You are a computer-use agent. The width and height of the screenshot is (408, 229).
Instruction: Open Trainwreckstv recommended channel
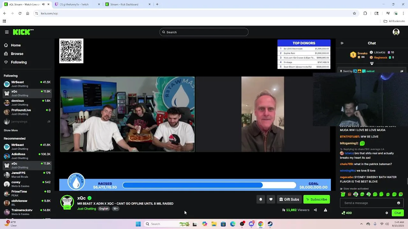click(27, 212)
